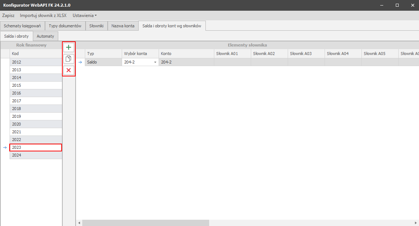The image size is (419, 226).
Task: Open Importuj słownik z XLSX
Action: pyautogui.click(x=43, y=16)
